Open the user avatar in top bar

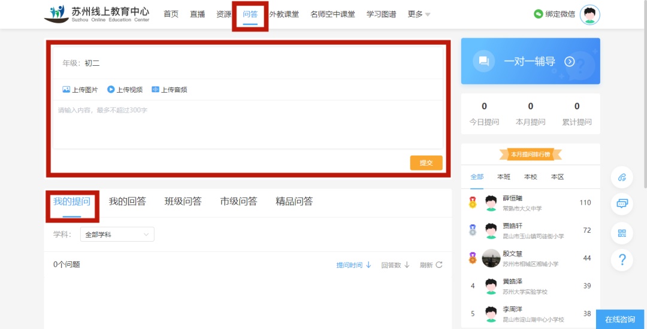point(590,14)
